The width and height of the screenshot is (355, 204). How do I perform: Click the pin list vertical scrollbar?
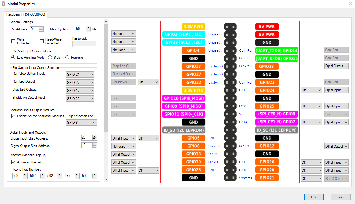(x=106, y=89)
